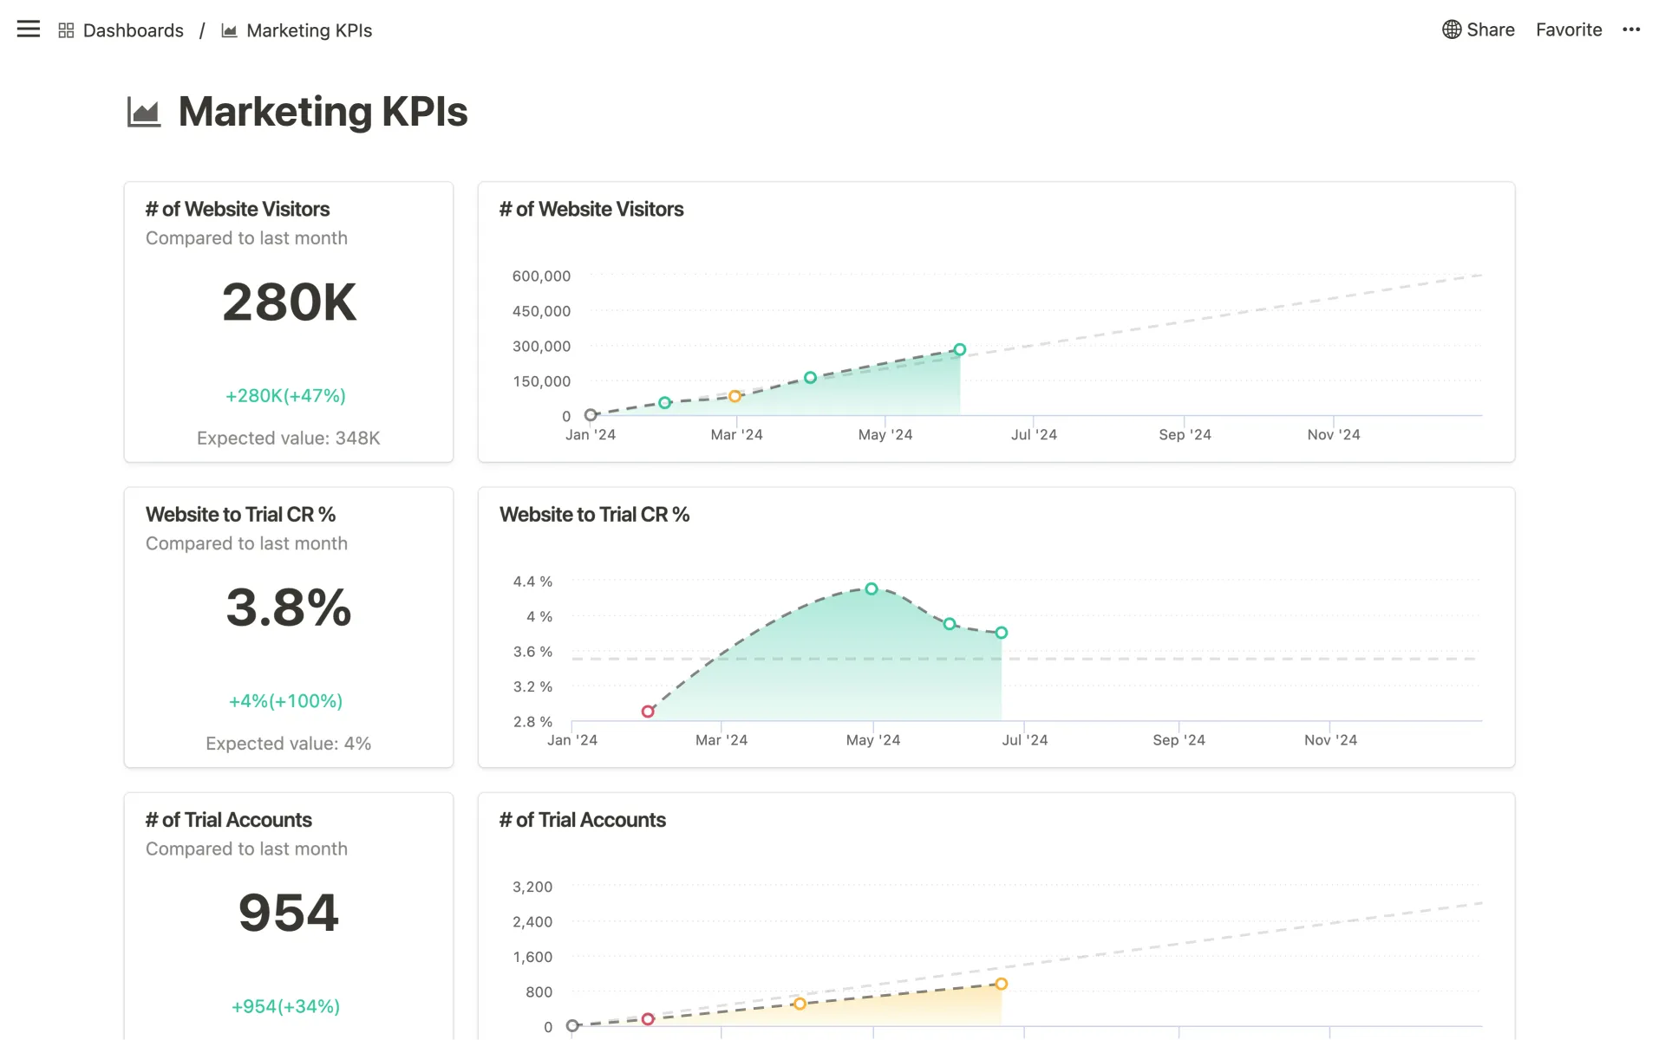Click the 3.6 % axis label

[x=532, y=652]
